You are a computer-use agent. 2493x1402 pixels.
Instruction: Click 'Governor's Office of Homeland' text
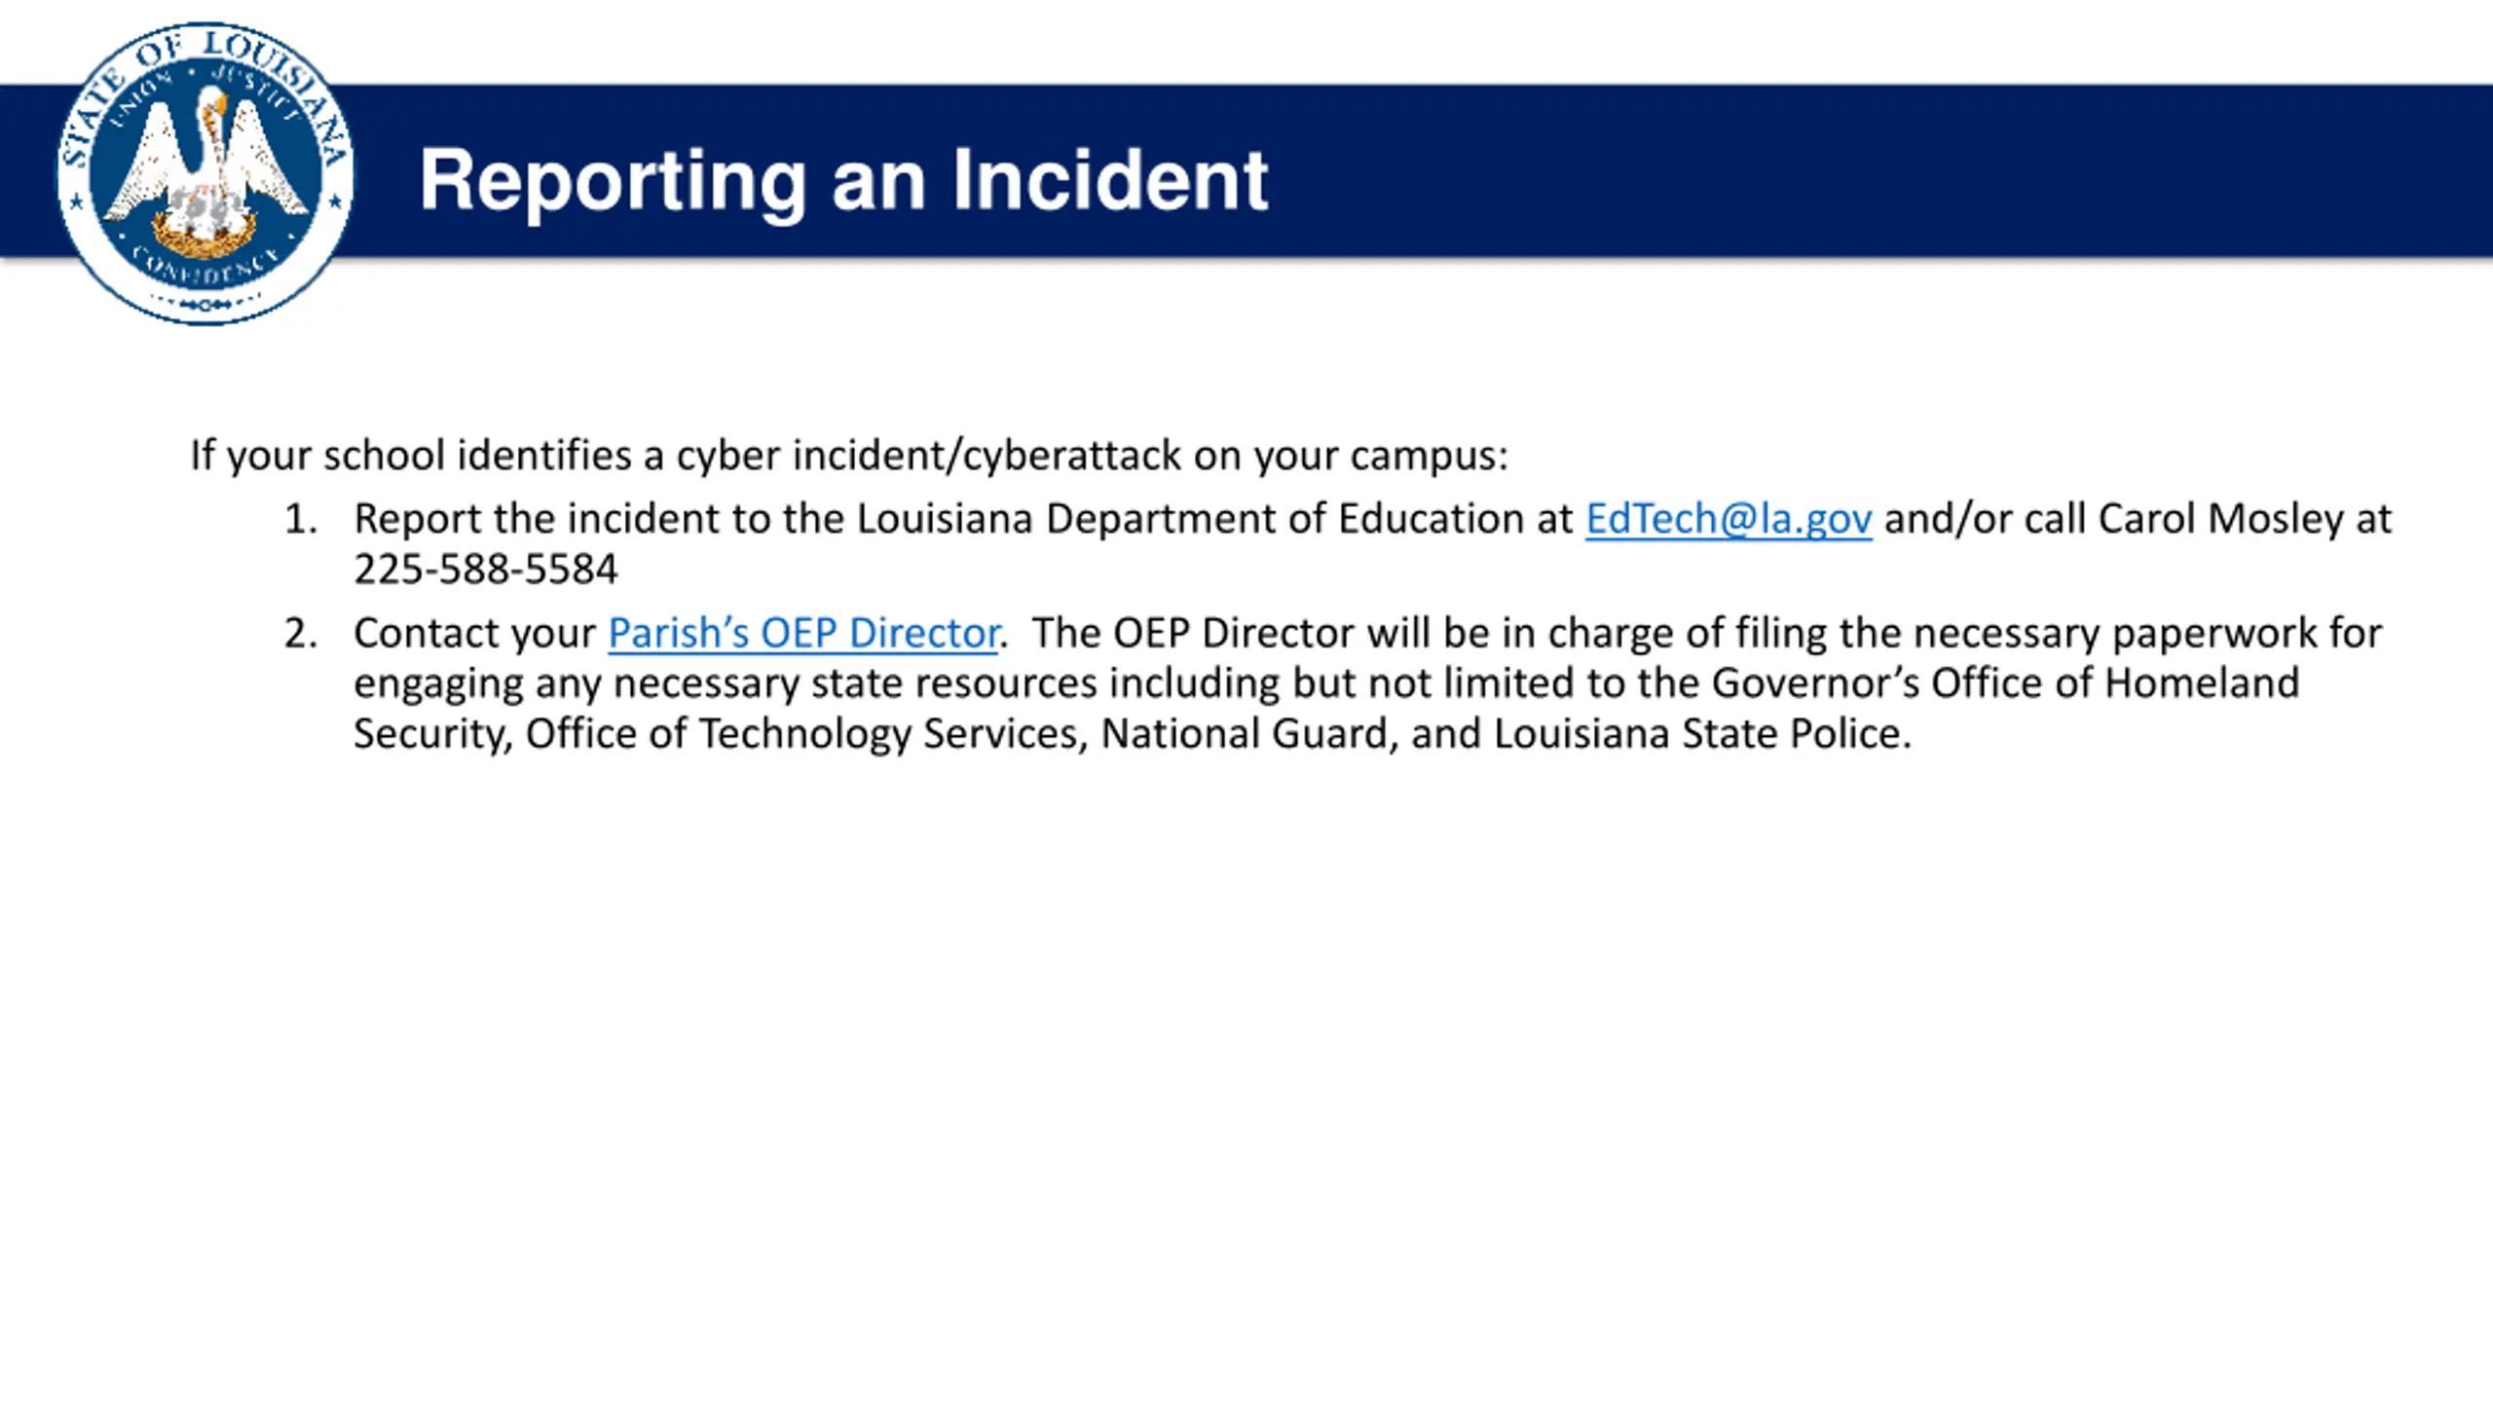pos(2004,683)
